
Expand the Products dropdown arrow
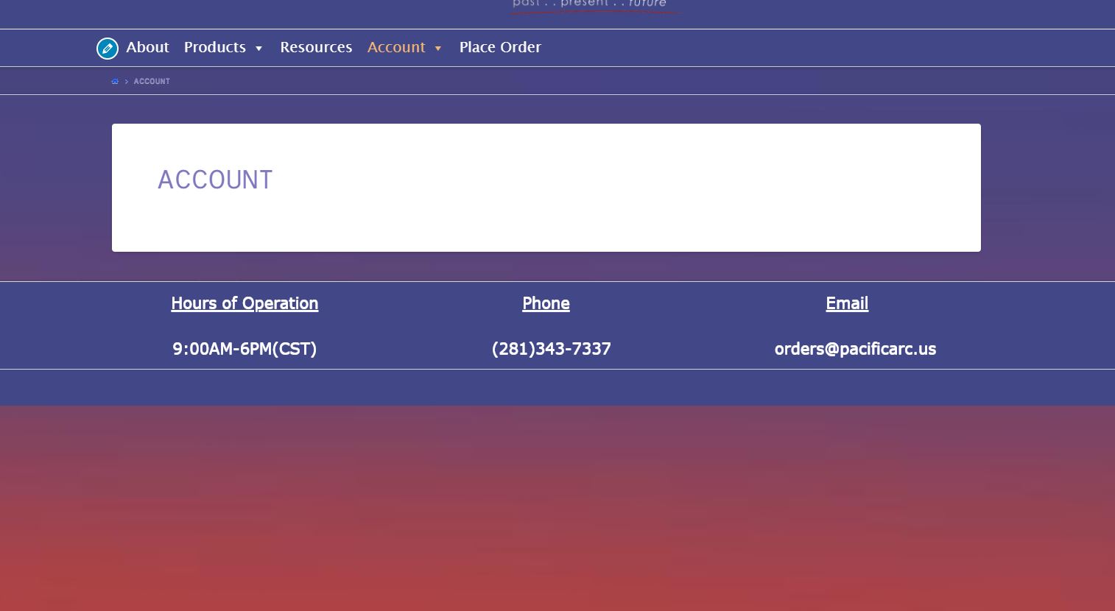pos(258,49)
